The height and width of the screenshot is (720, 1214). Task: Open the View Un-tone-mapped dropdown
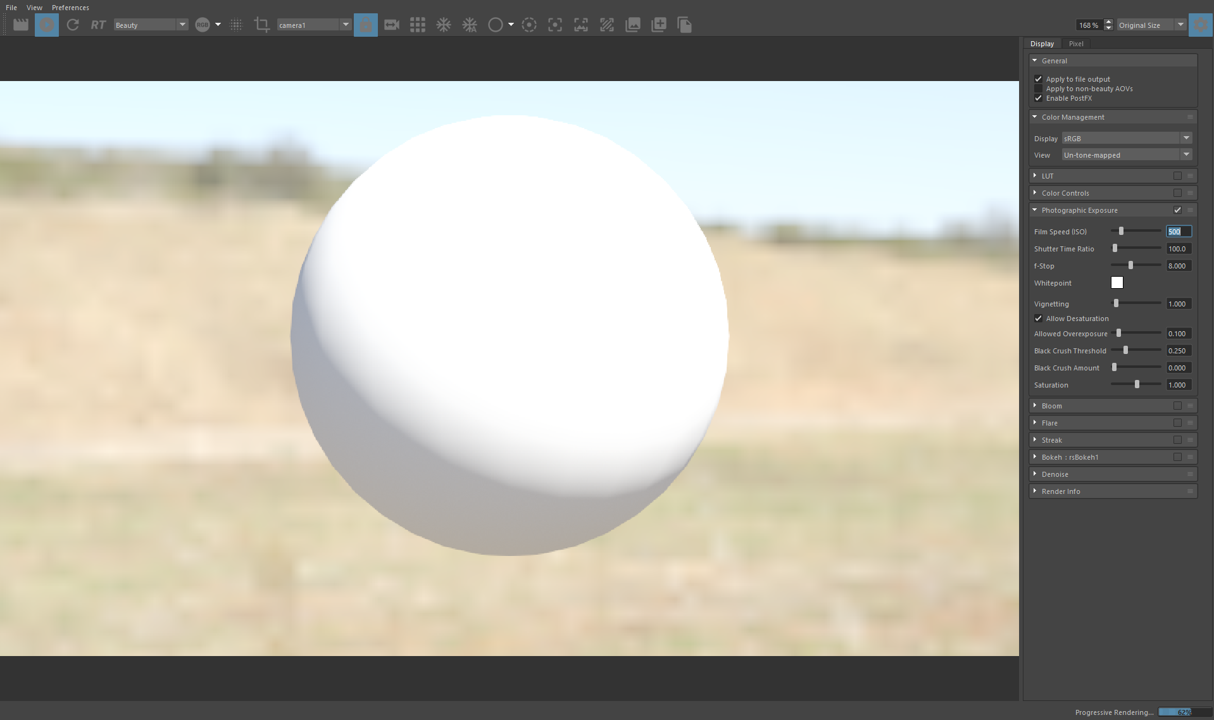point(1127,155)
